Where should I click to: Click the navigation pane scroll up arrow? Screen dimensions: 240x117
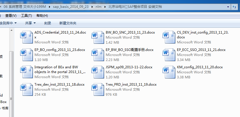coord(11,30)
